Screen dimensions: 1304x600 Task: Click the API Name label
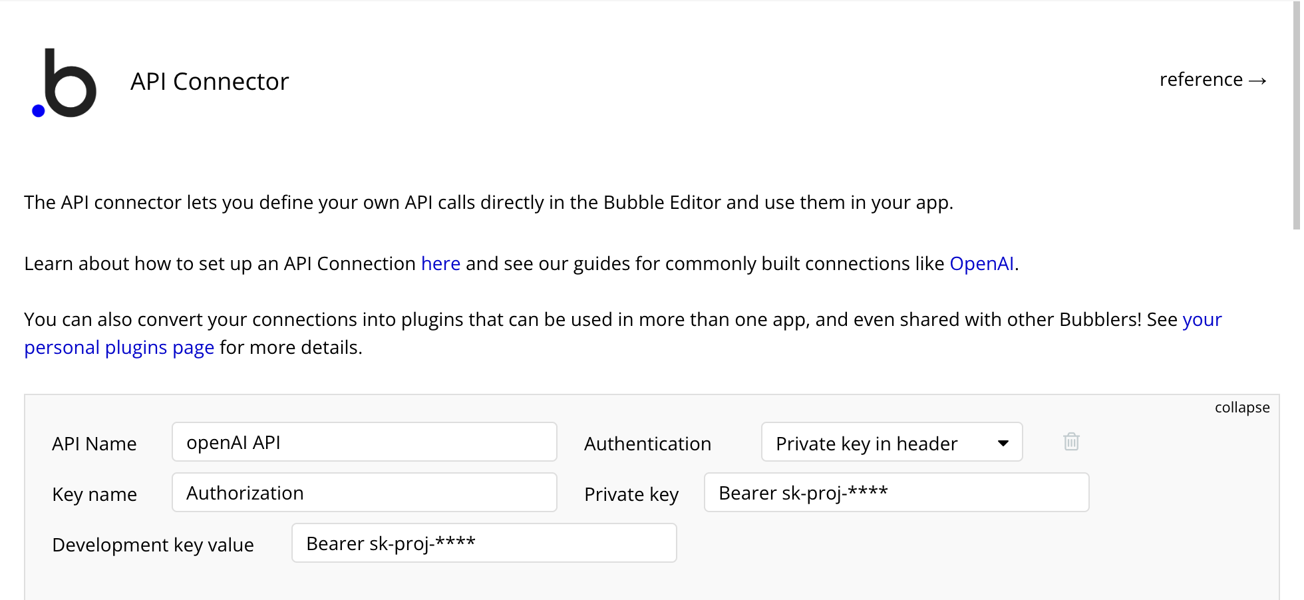pyautogui.click(x=94, y=444)
